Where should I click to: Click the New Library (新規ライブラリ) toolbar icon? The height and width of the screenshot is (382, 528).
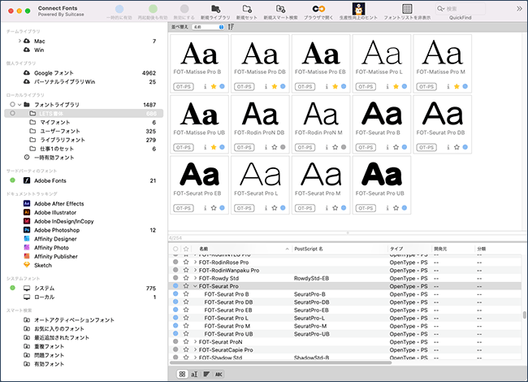[215, 9]
